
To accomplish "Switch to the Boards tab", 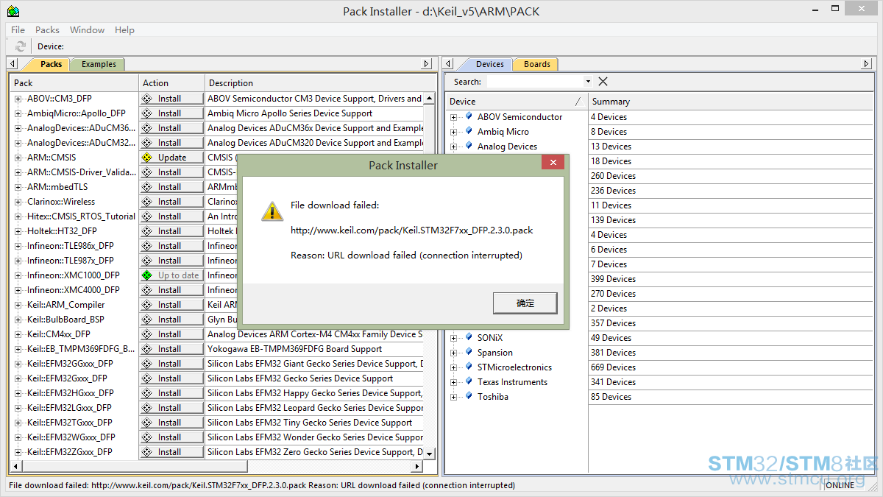I will pos(536,64).
